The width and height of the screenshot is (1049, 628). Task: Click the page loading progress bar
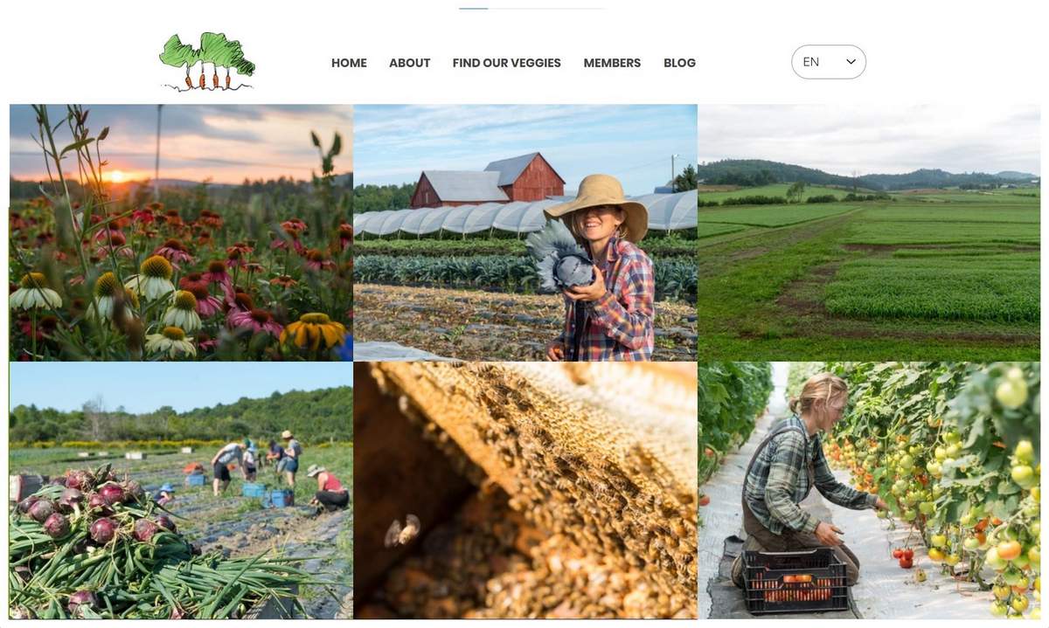coord(531,8)
